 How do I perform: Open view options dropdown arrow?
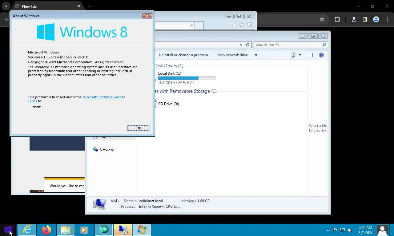(300, 55)
